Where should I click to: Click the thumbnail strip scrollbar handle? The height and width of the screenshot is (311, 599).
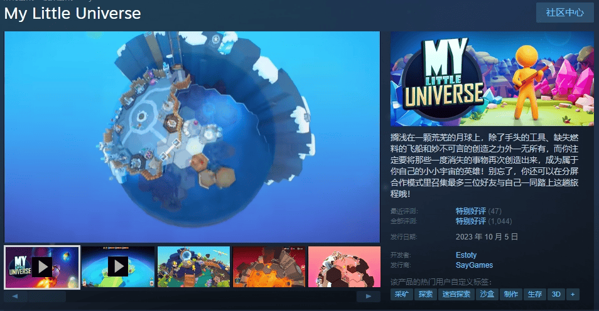(x=46, y=297)
